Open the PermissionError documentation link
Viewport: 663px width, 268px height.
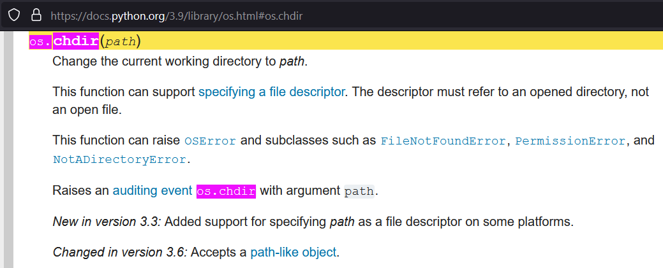click(570, 141)
